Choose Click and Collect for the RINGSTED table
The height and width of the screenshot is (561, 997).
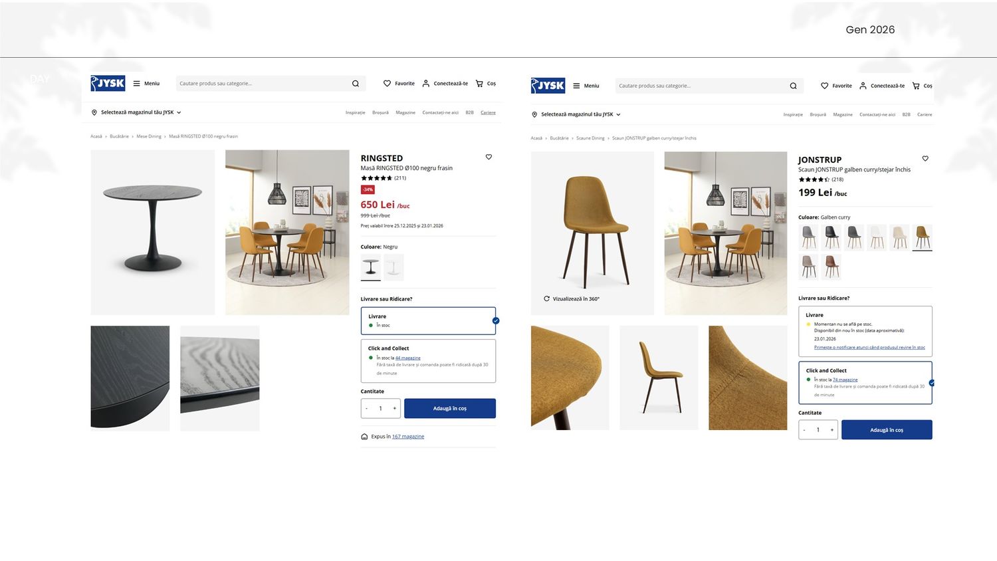pyautogui.click(x=428, y=361)
